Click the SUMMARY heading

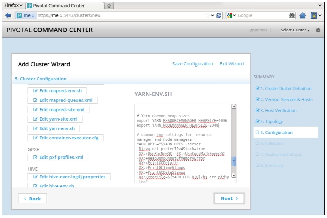click(x=264, y=77)
